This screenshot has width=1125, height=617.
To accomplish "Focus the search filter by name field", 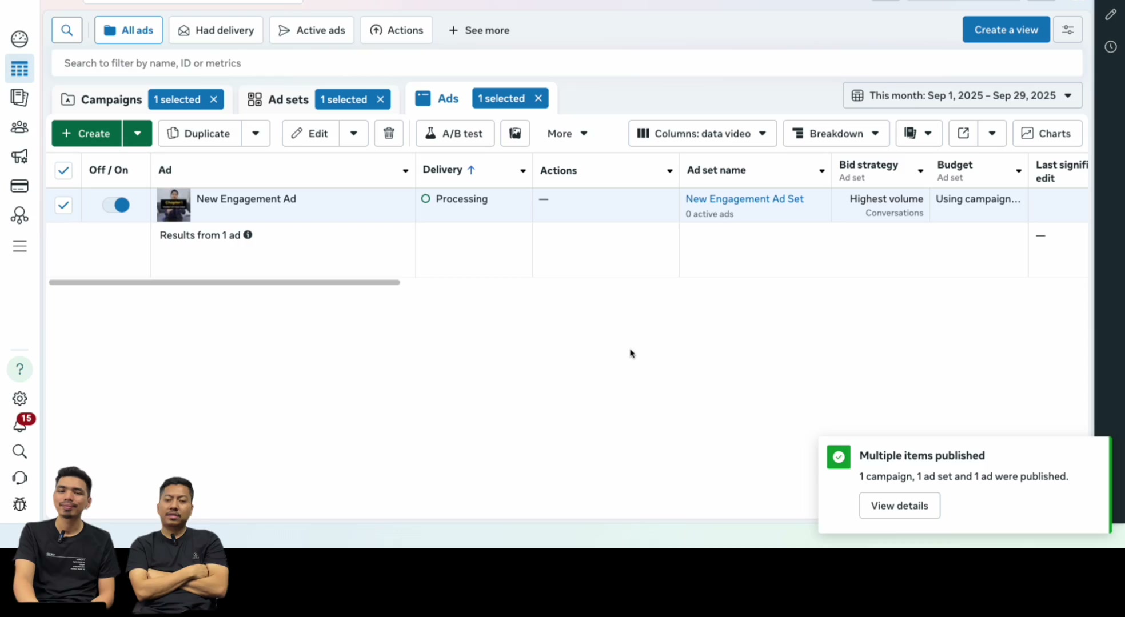I will coord(567,63).
